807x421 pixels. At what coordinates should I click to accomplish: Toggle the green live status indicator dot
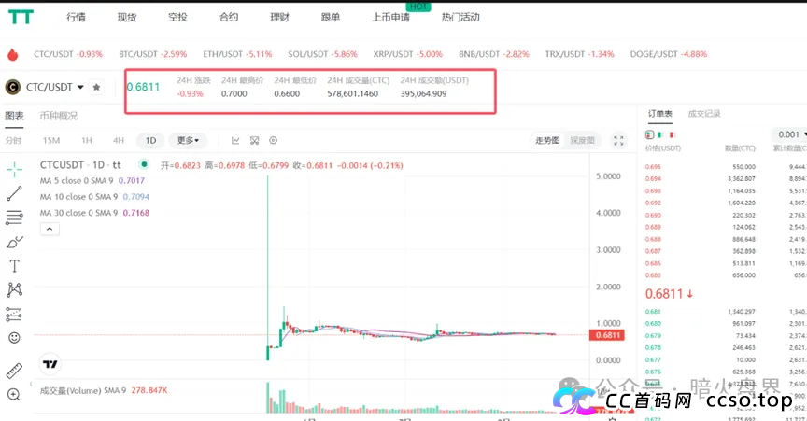(x=144, y=164)
